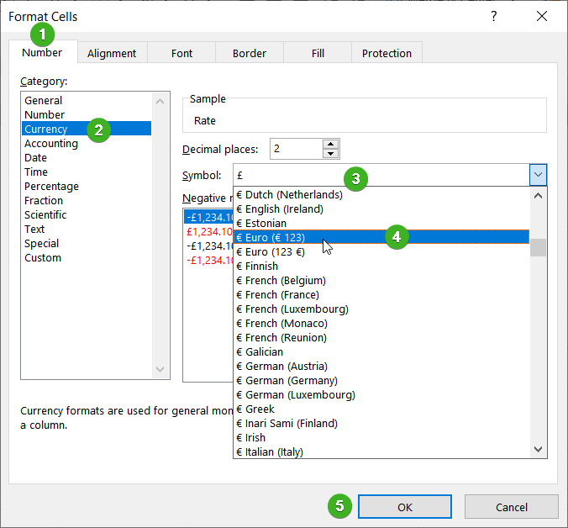Screen dimensions: 568x528
Task: Choose € Greek symbol option
Action: point(381,409)
